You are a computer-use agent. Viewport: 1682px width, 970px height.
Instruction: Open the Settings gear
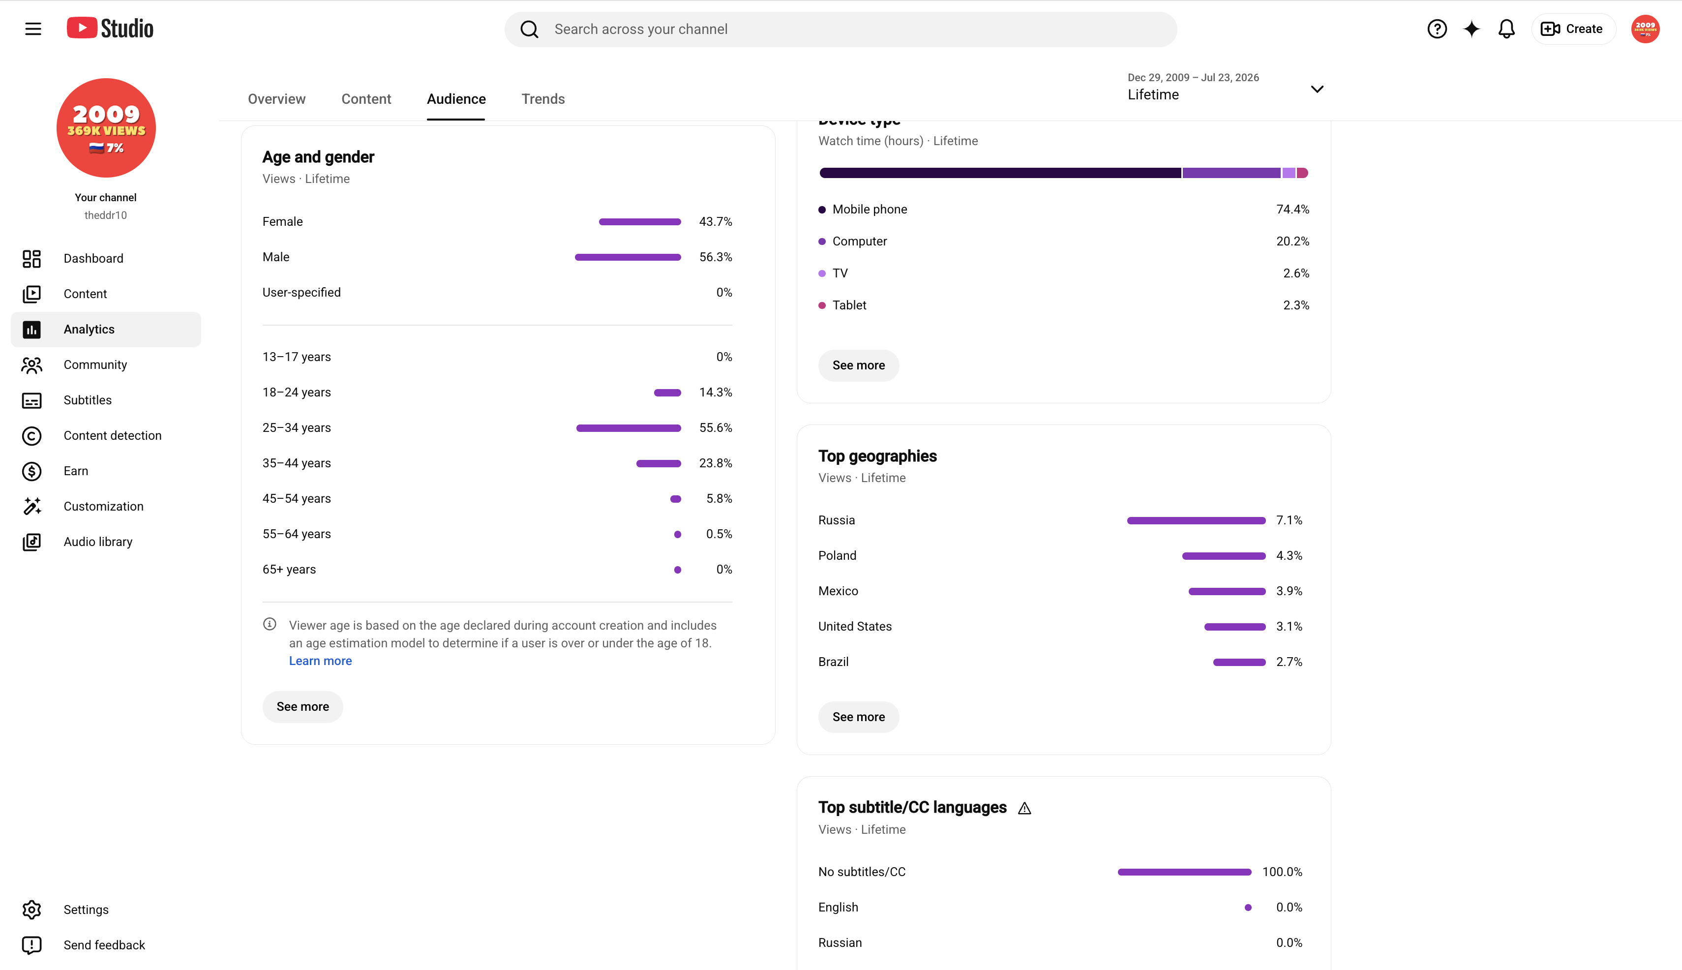pos(31,909)
